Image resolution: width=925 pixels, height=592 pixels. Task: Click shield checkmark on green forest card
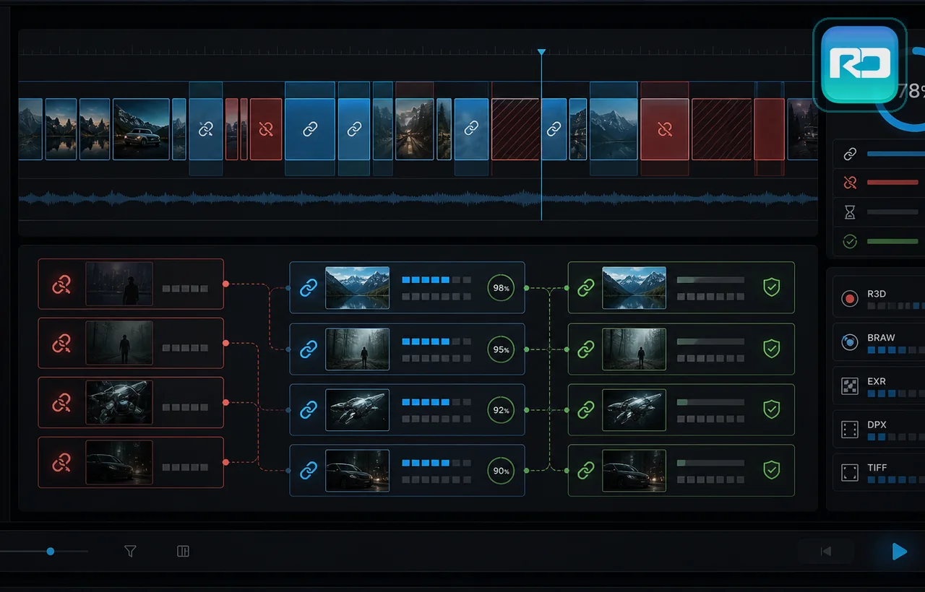[772, 349]
